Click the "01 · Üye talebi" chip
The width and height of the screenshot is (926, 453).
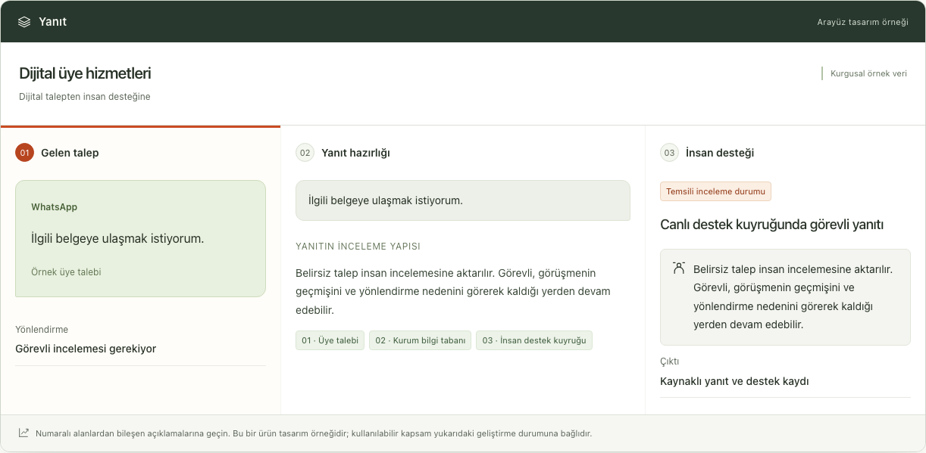click(330, 340)
